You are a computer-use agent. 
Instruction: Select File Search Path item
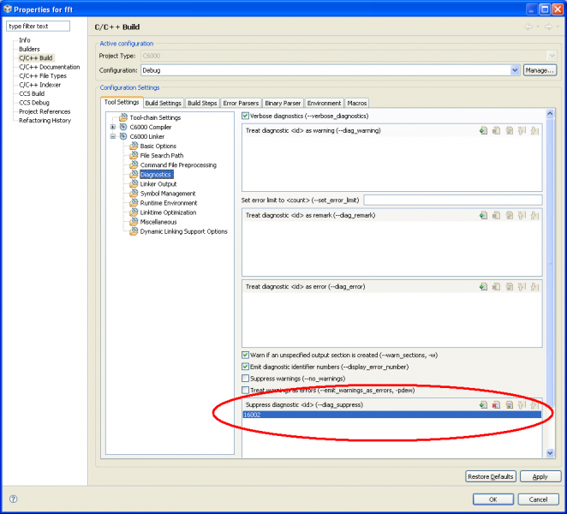pos(162,156)
